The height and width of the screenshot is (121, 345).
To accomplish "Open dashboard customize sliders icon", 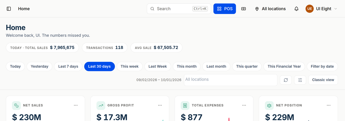I will pyautogui.click(x=300, y=80).
